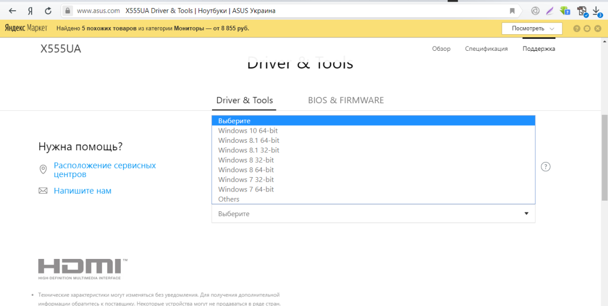Click the www.asus.com domain in address bar
Viewport: 608px width, 306px height.
(x=98, y=11)
